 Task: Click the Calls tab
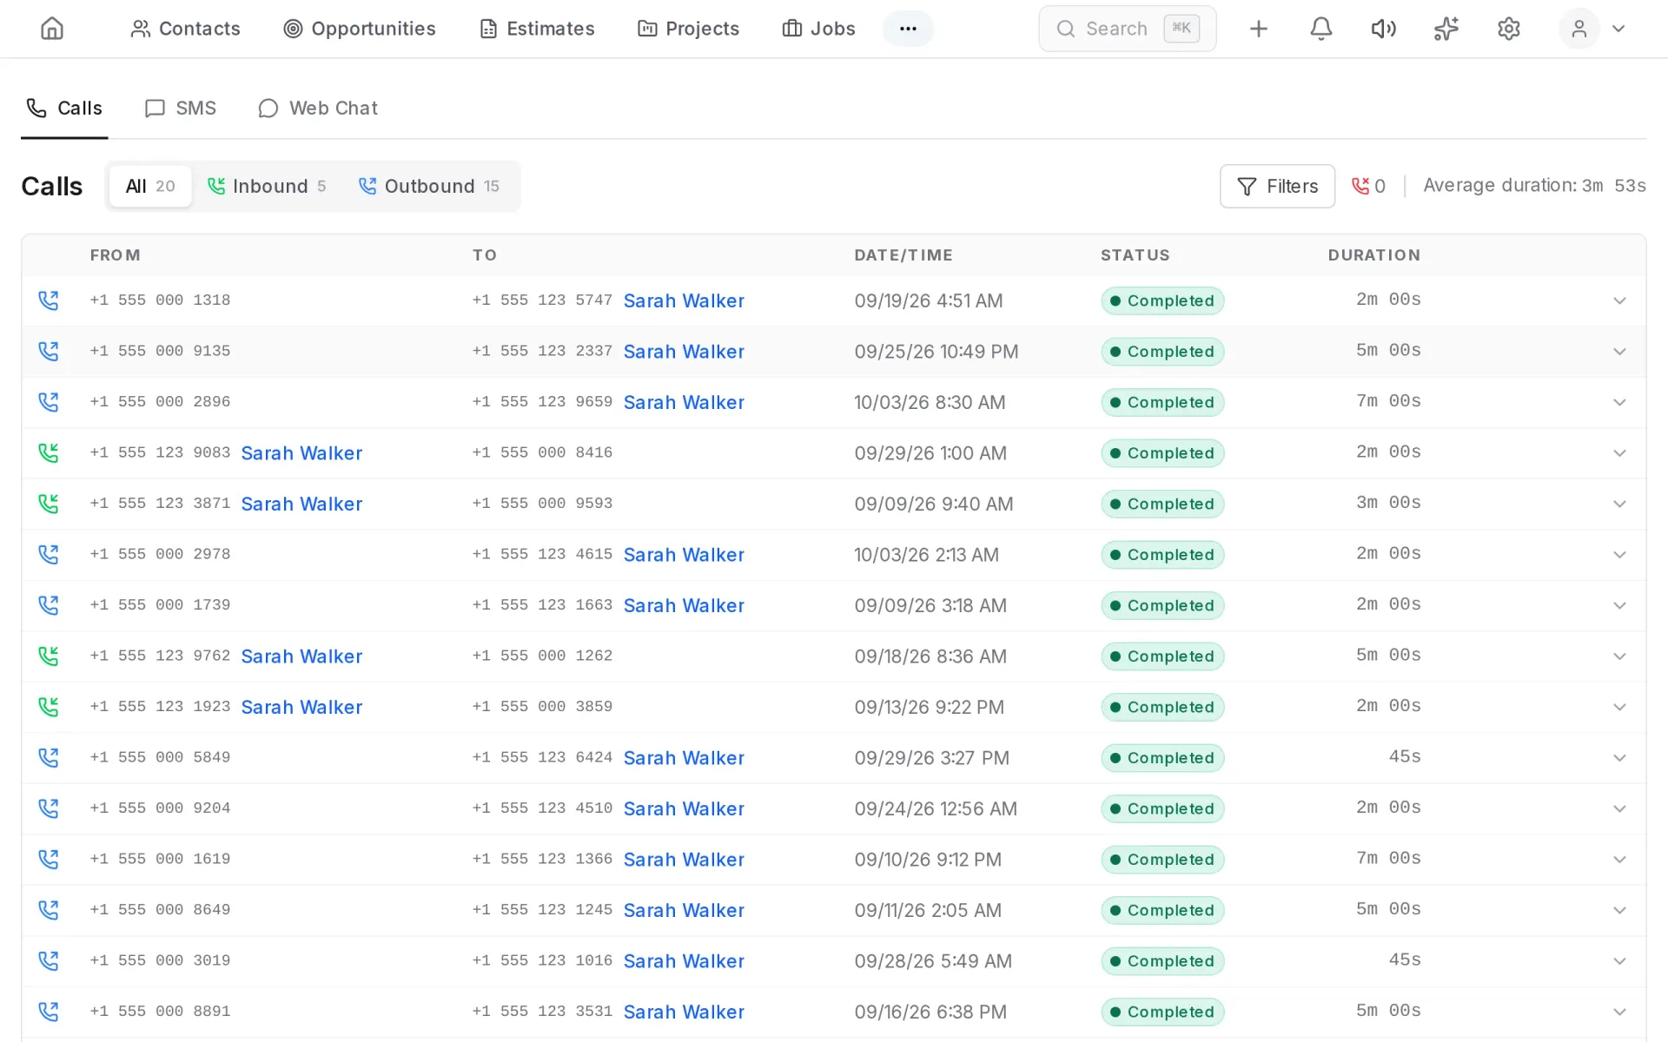[x=64, y=108]
